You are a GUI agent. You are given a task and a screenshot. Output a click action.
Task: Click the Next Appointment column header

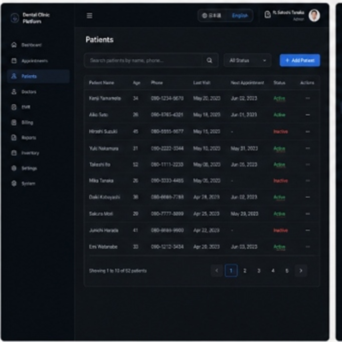(x=247, y=83)
